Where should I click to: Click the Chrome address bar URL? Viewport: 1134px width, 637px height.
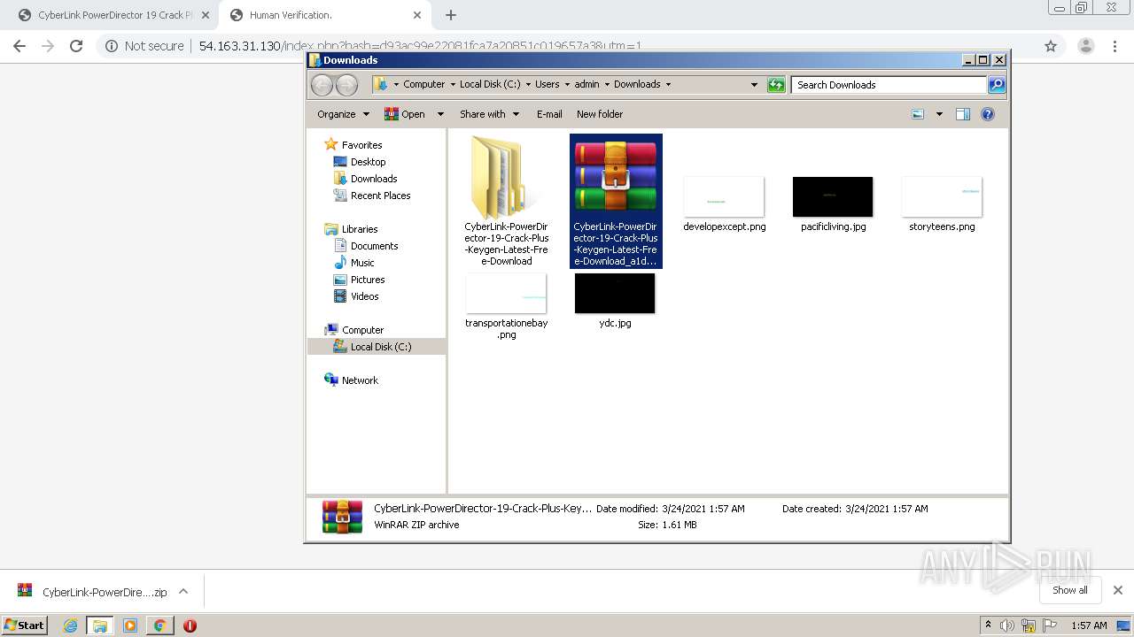tap(420, 46)
